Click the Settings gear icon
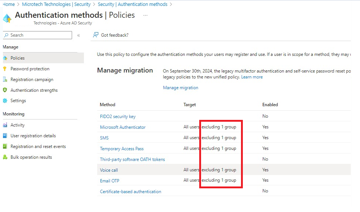 pyautogui.click(x=5, y=101)
